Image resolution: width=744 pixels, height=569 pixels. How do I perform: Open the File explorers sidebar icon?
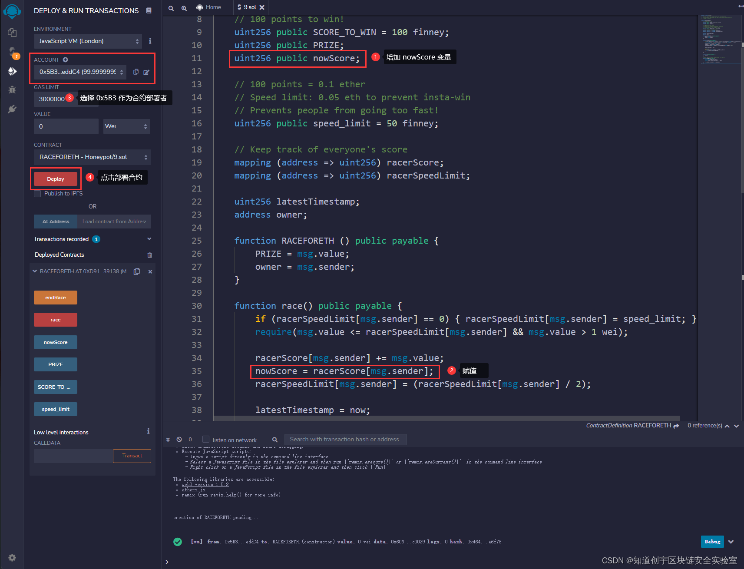click(12, 33)
